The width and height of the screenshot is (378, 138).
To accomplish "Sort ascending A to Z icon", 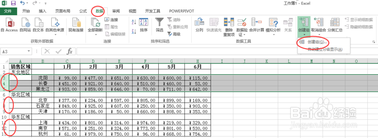I will (134, 22).
